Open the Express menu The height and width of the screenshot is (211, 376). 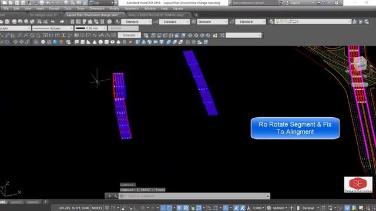[178, 9]
